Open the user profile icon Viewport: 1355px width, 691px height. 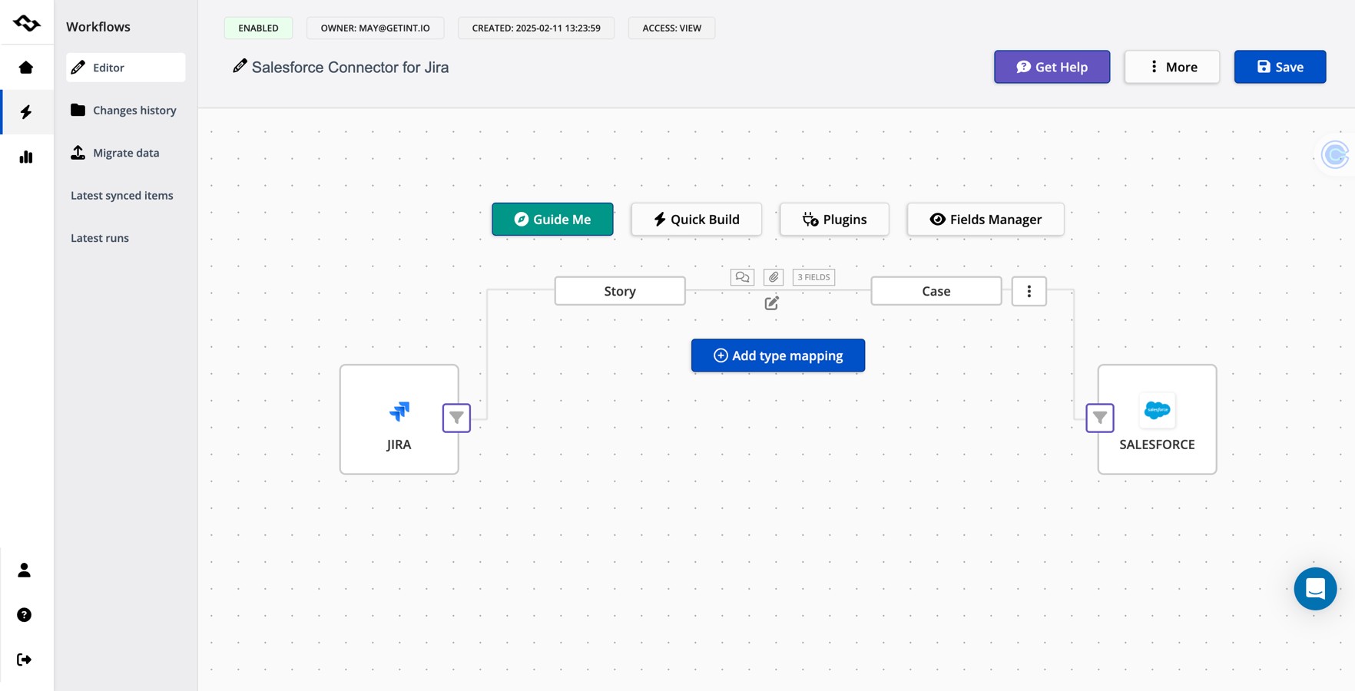click(x=25, y=570)
